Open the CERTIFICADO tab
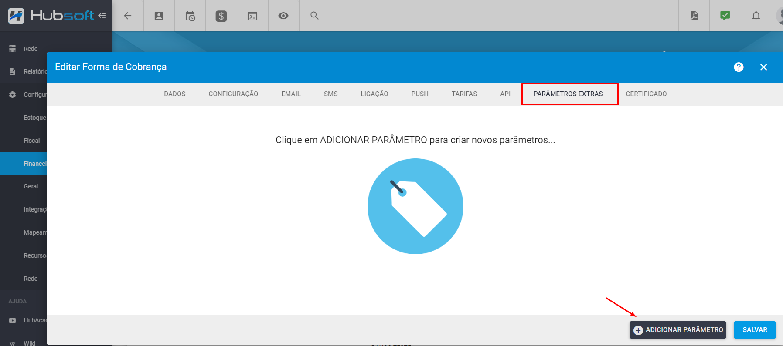Image resolution: width=783 pixels, height=346 pixels. pos(646,94)
